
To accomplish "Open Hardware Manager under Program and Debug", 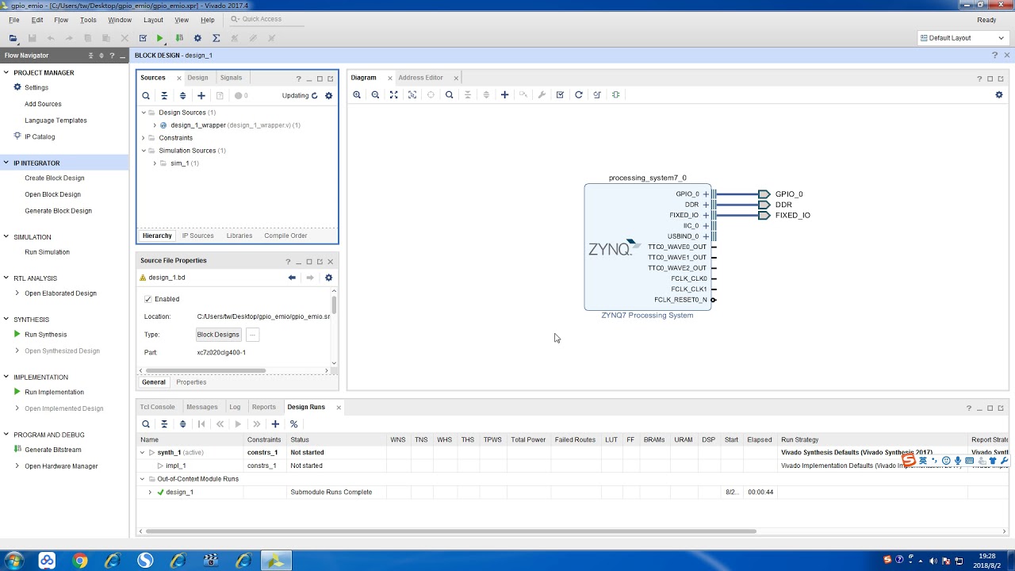I will (61, 466).
